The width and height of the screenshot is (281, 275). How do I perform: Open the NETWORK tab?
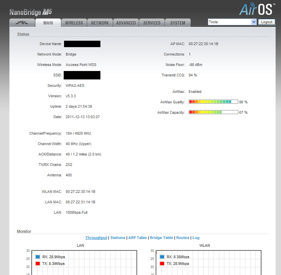tap(100, 23)
